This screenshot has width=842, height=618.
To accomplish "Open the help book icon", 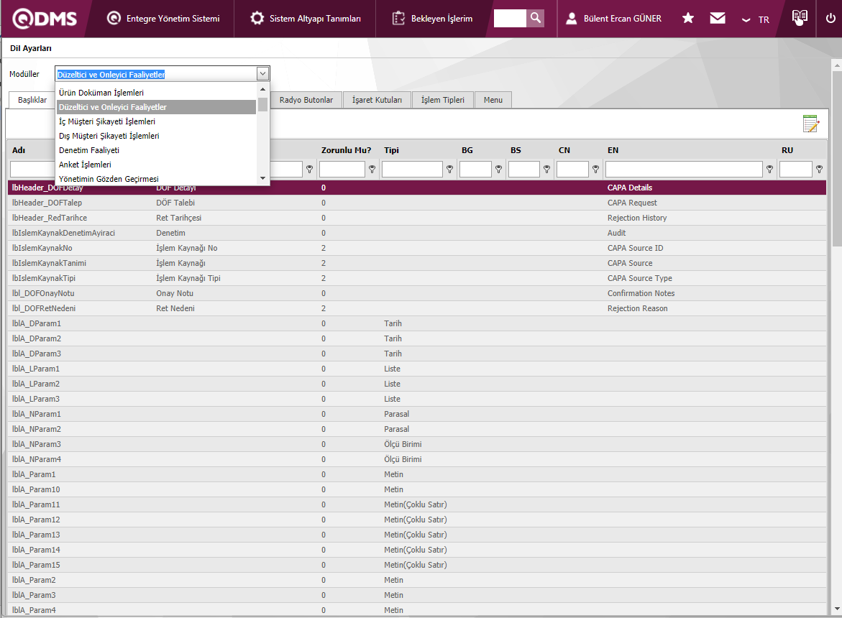I will pos(799,18).
